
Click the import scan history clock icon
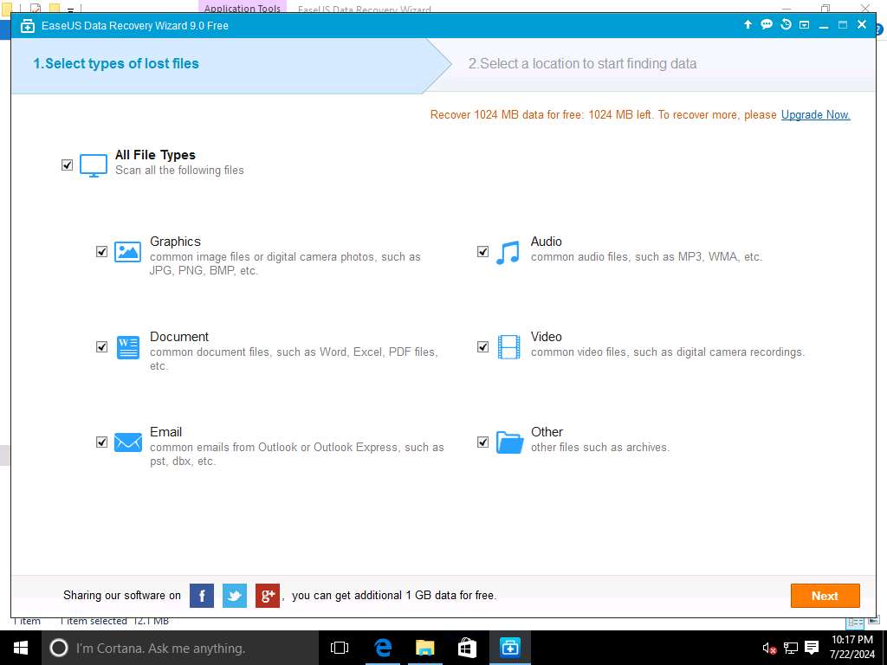[x=786, y=24]
